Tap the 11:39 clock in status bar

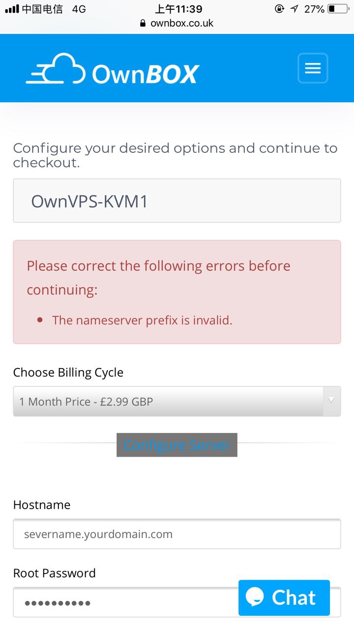coord(178,9)
